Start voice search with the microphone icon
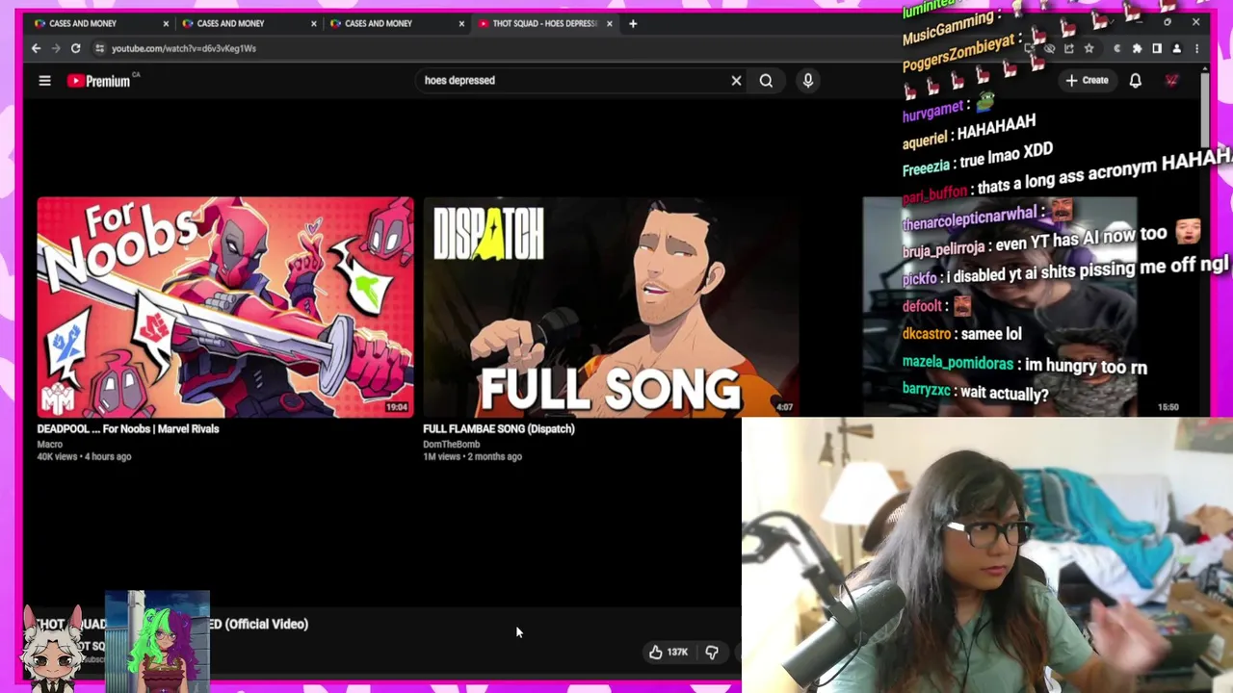1233x693 pixels. click(808, 81)
